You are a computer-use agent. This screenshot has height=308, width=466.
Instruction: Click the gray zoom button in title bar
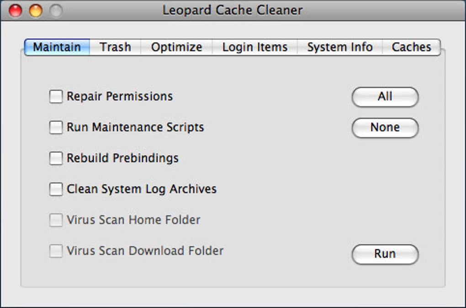point(56,10)
